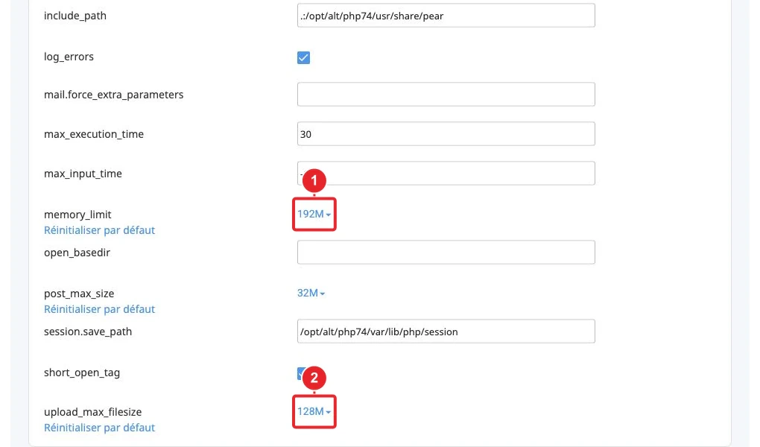
Task: Click the max_execution_time field showing 30
Action: click(446, 134)
